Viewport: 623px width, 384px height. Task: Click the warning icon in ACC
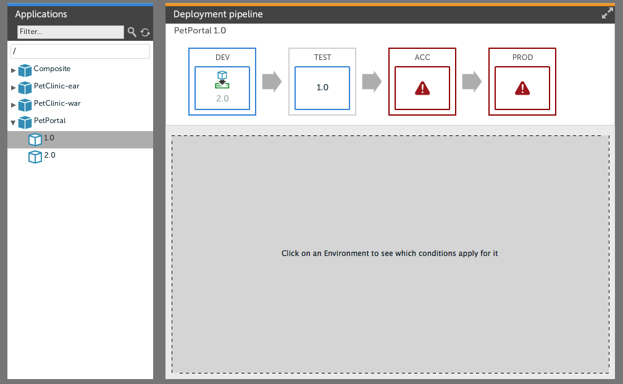[422, 88]
